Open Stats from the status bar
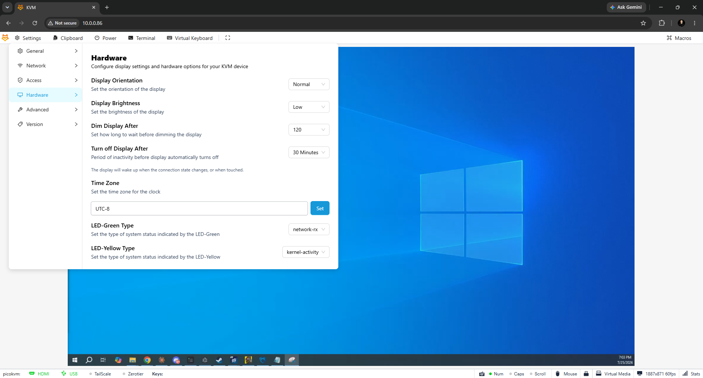This screenshot has width=703, height=378. 691,374
